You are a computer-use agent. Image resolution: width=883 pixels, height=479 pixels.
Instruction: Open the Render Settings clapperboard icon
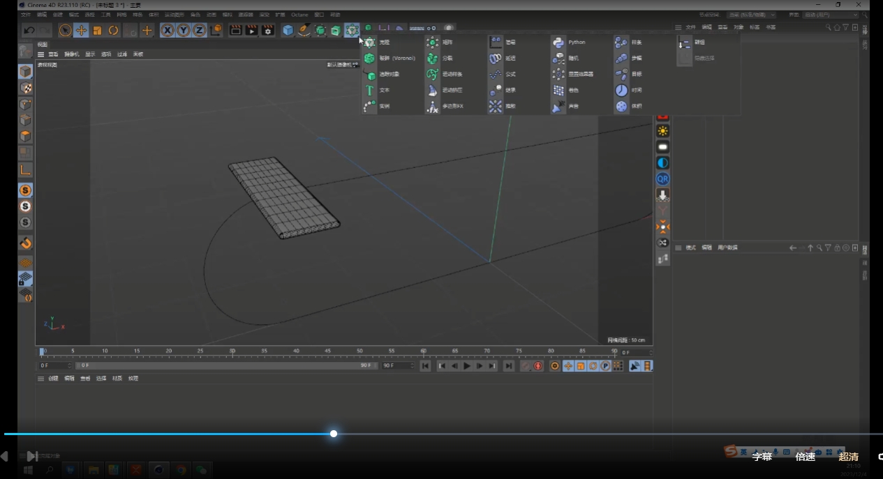(267, 30)
